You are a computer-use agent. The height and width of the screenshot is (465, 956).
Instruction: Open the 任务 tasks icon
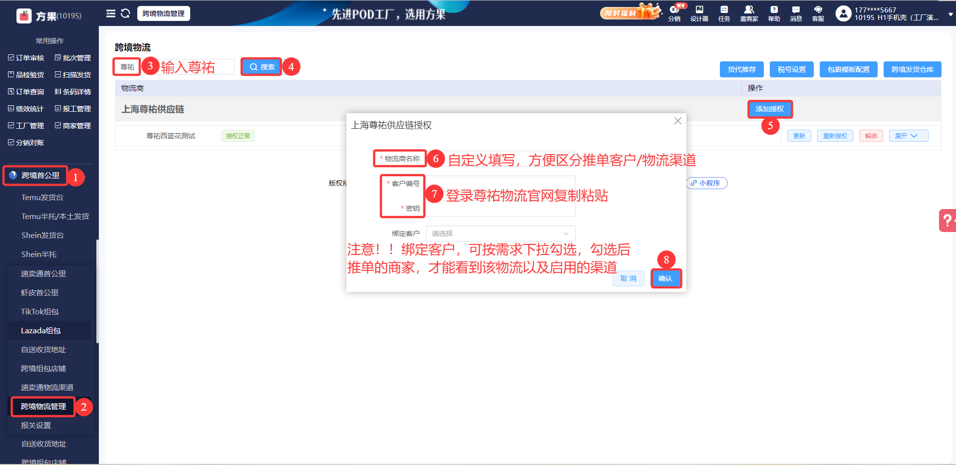tap(724, 13)
